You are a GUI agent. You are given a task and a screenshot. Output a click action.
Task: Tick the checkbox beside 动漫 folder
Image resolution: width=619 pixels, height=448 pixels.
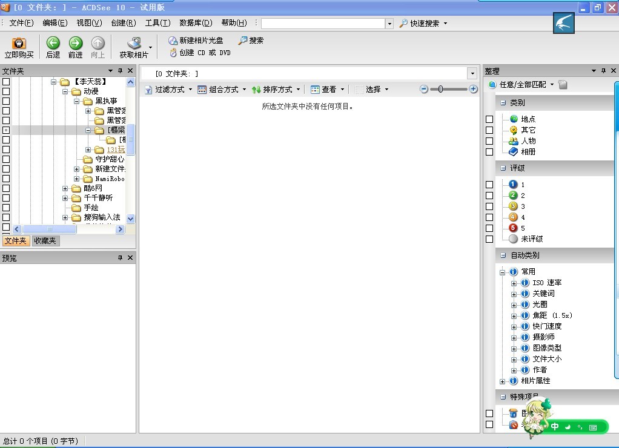point(6,91)
